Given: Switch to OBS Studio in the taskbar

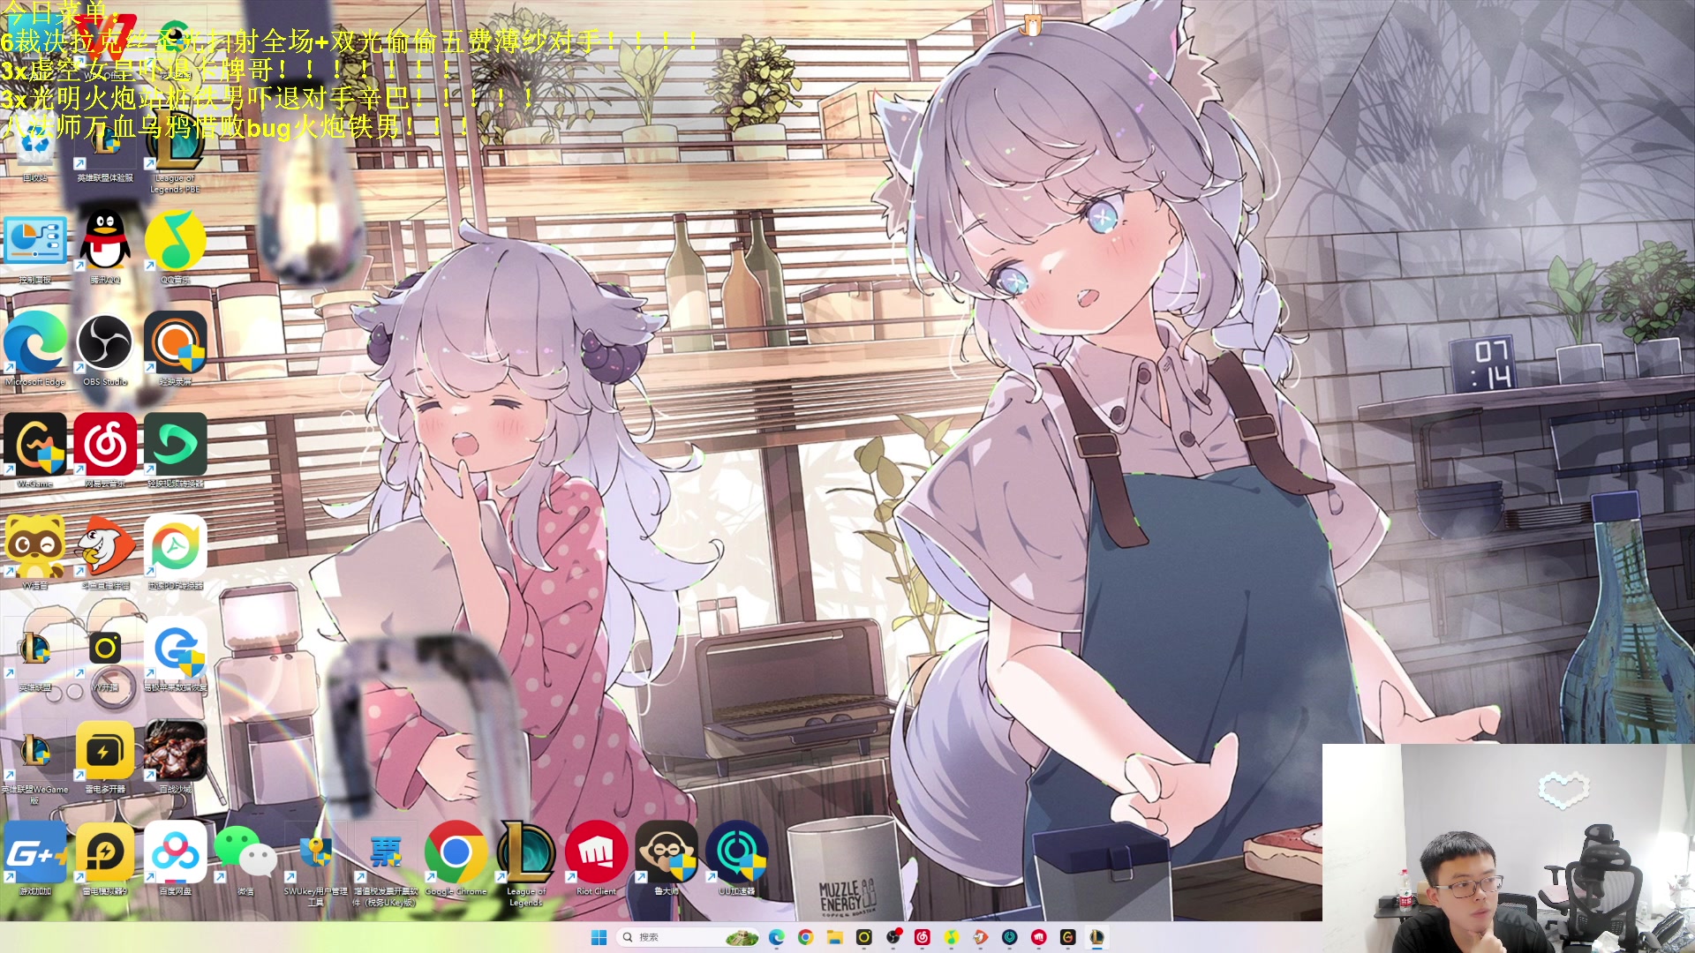Looking at the screenshot, I should click(x=893, y=937).
